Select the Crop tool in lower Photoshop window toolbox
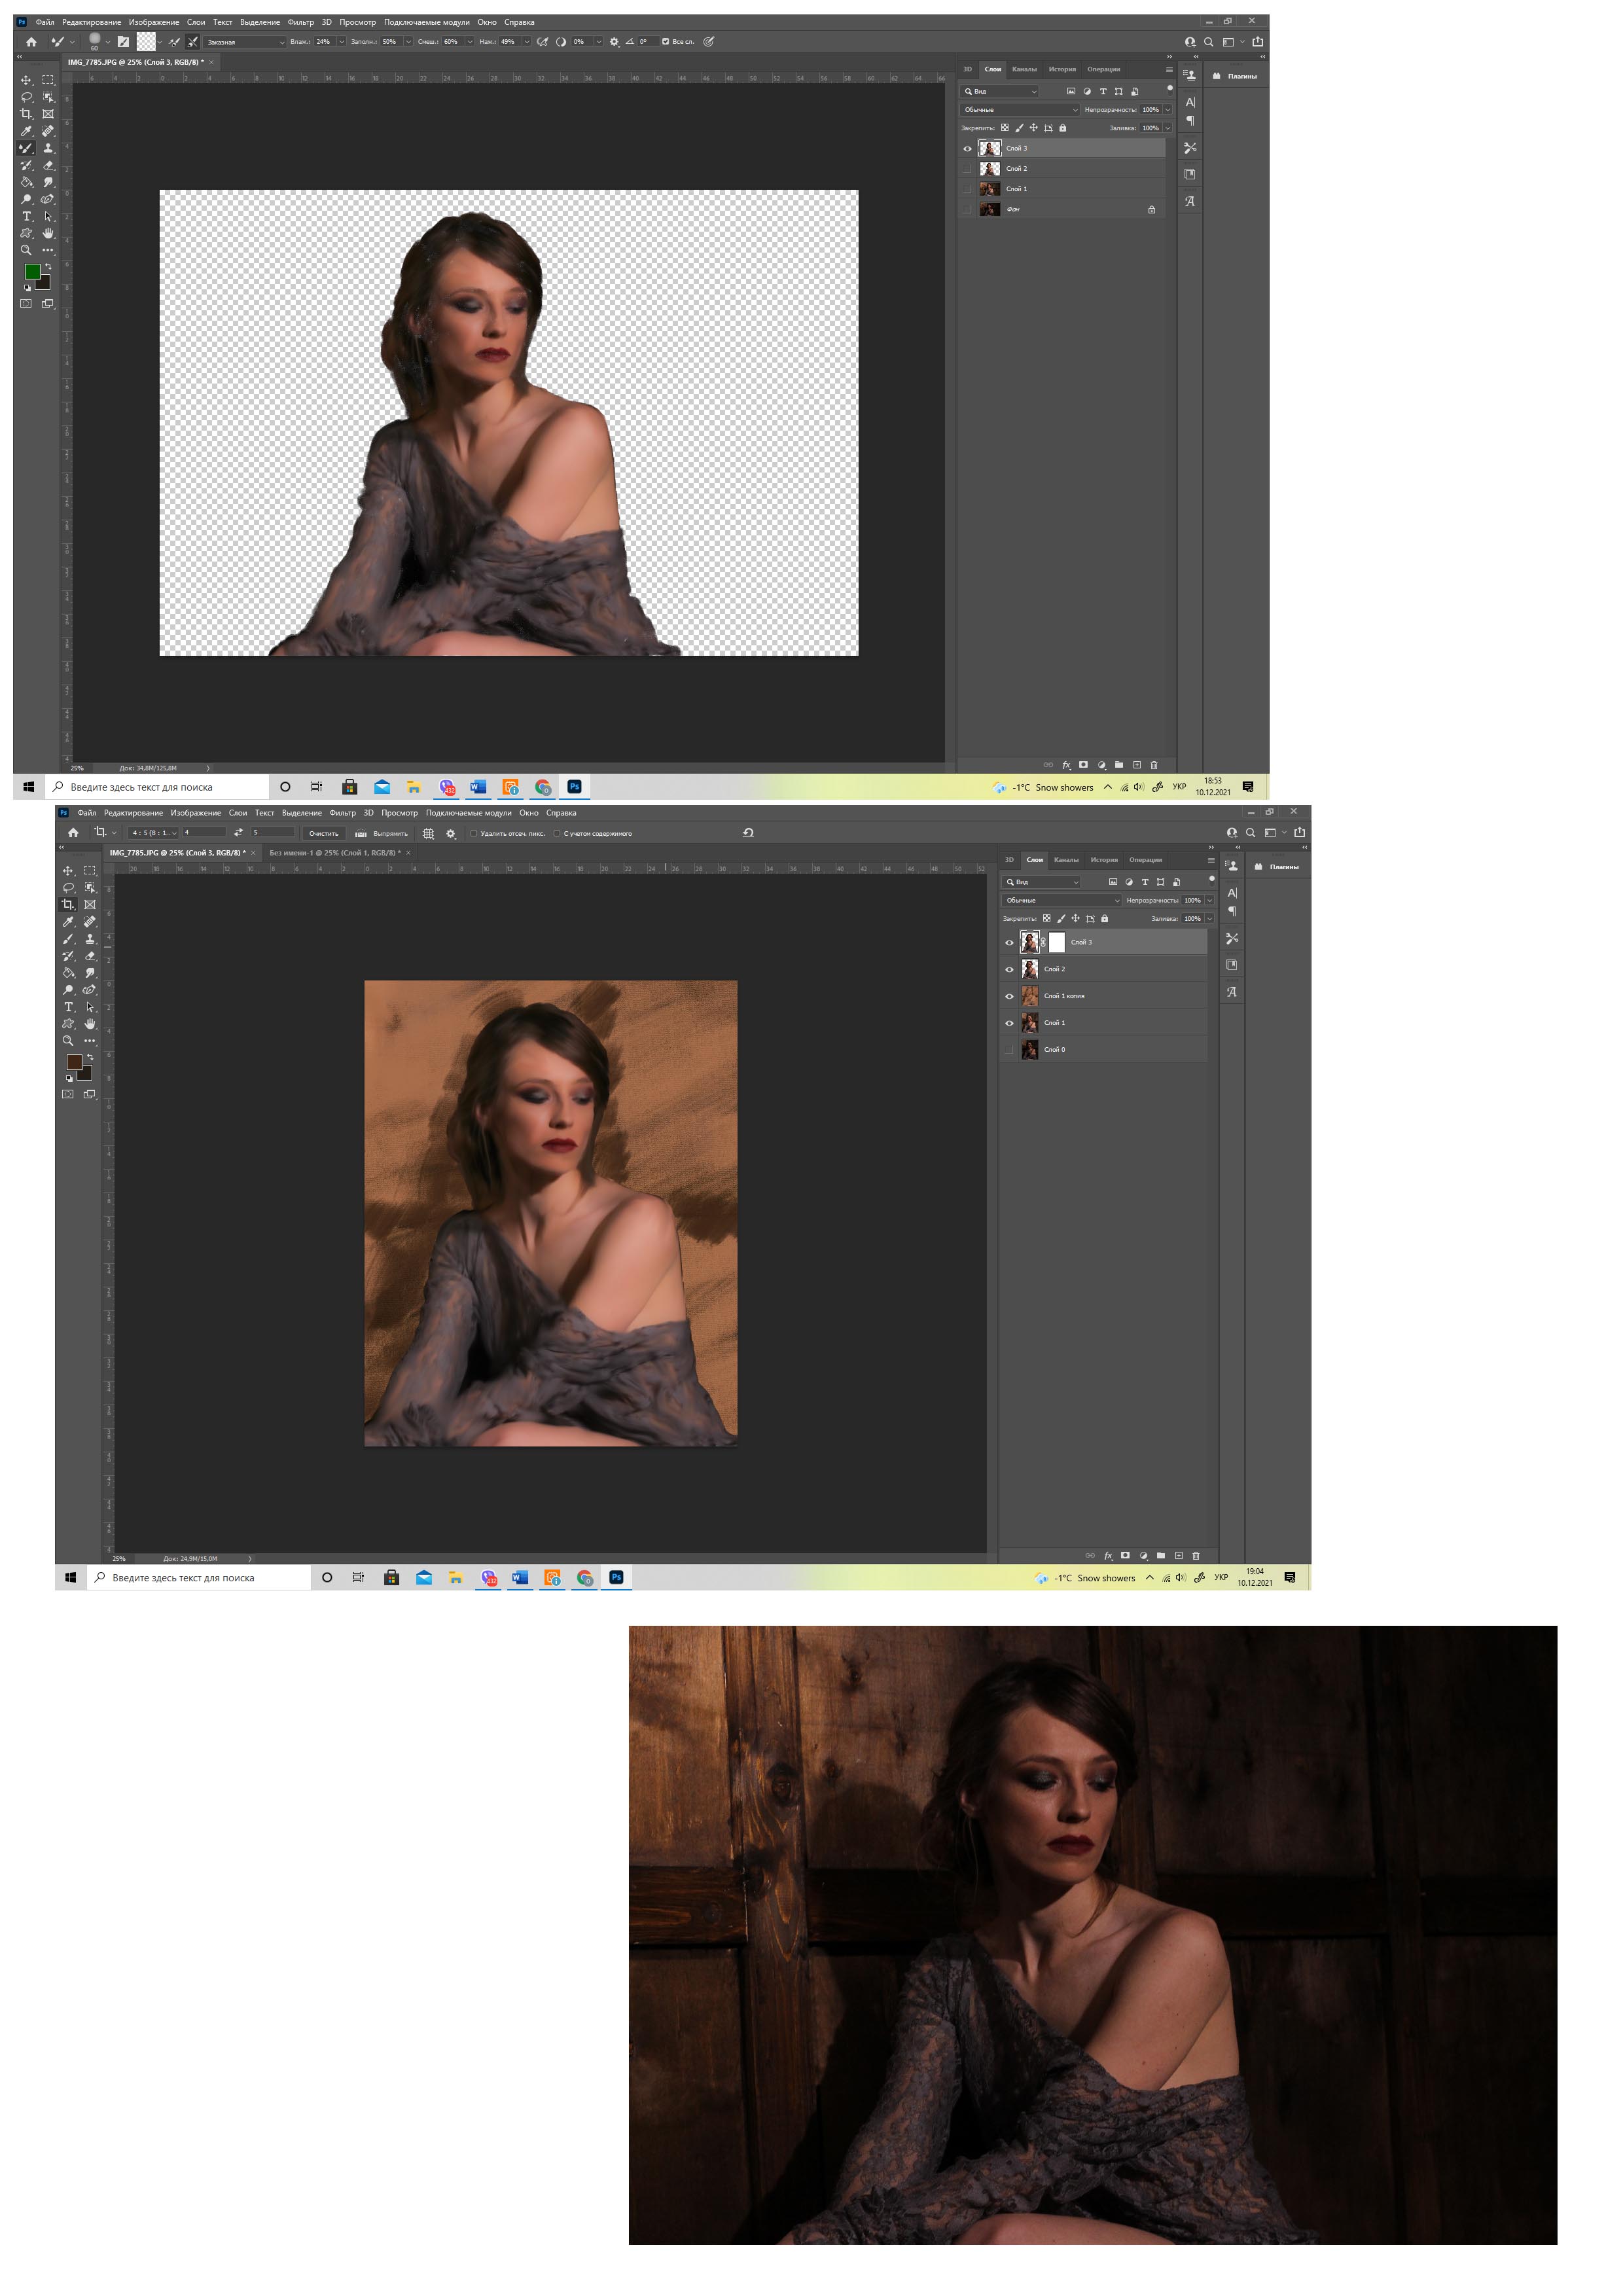This screenshot has height=2296, width=1623. [68, 904]
